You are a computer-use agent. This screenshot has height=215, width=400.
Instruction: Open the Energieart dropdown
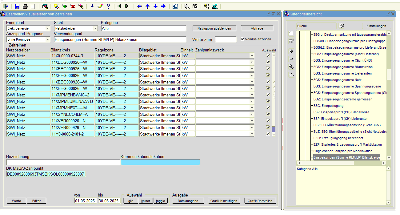(x=47, y=28)
